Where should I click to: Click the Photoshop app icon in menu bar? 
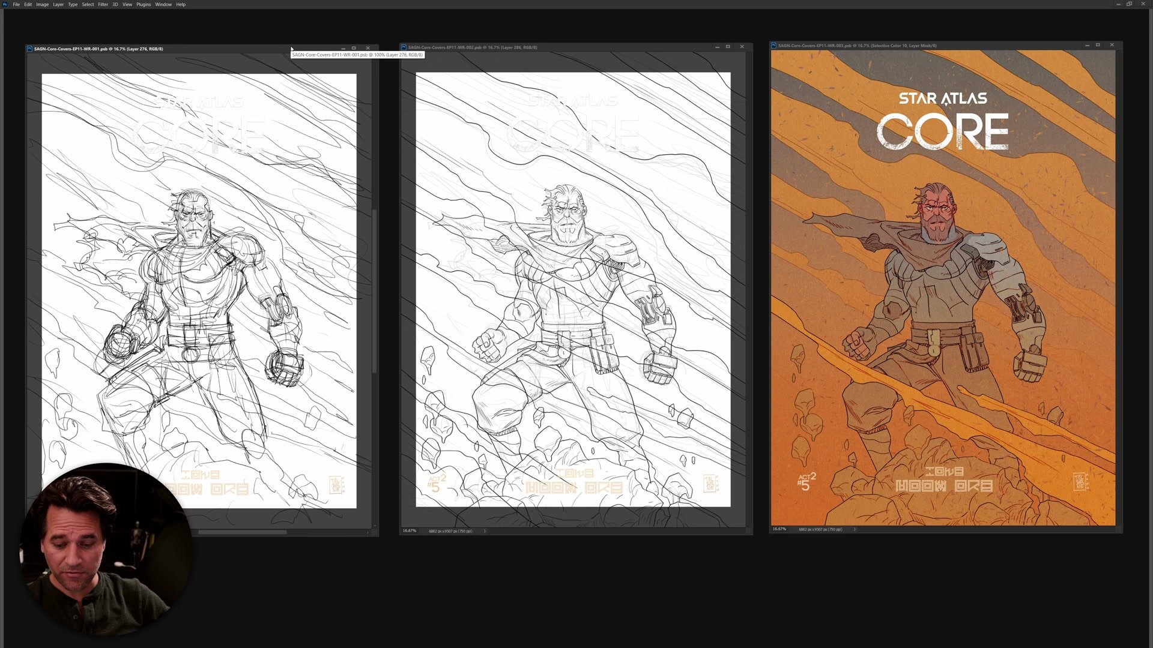pyautogui.click(x=5, y=4)
